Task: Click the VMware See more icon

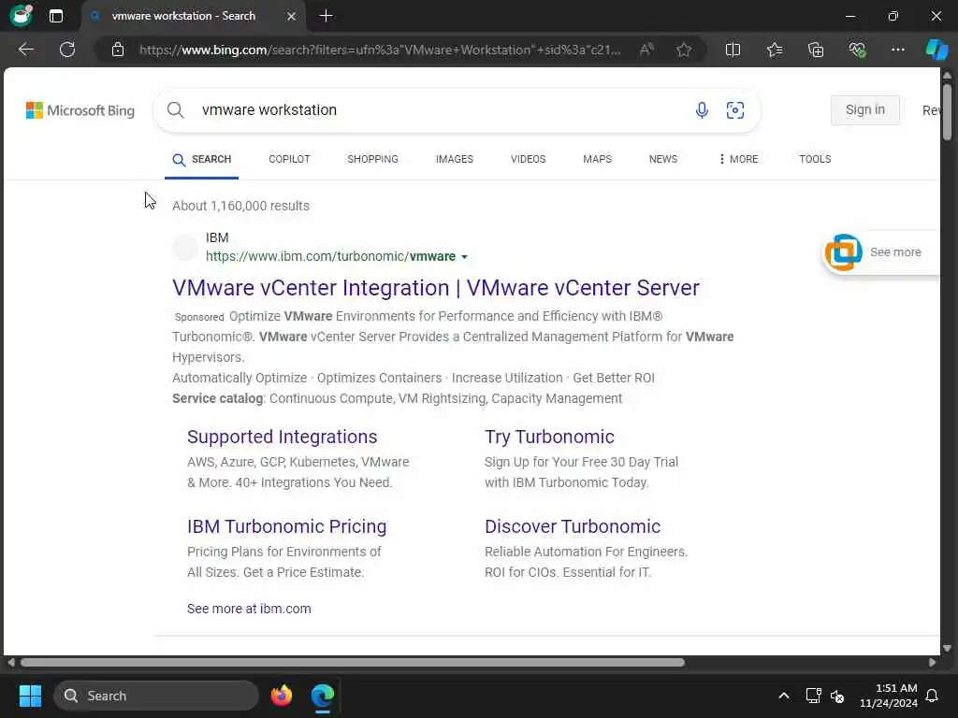Action: pyautogui.click(x=843, y=252)
